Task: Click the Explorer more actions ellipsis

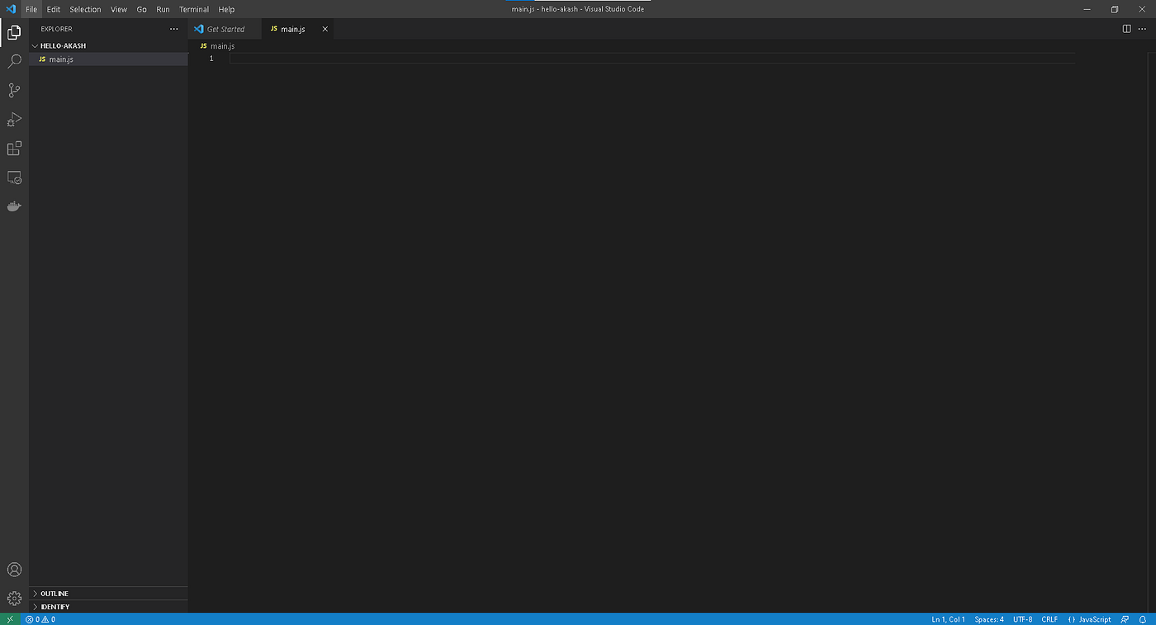Action: click(173, 29)
